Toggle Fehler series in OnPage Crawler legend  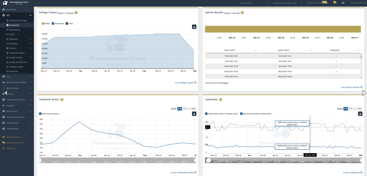click(46, 24)
